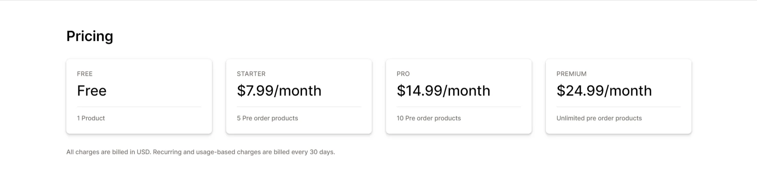Select the Free pricing plan card
The height and width of the screenshot is (183, 757).
[139, 96]
